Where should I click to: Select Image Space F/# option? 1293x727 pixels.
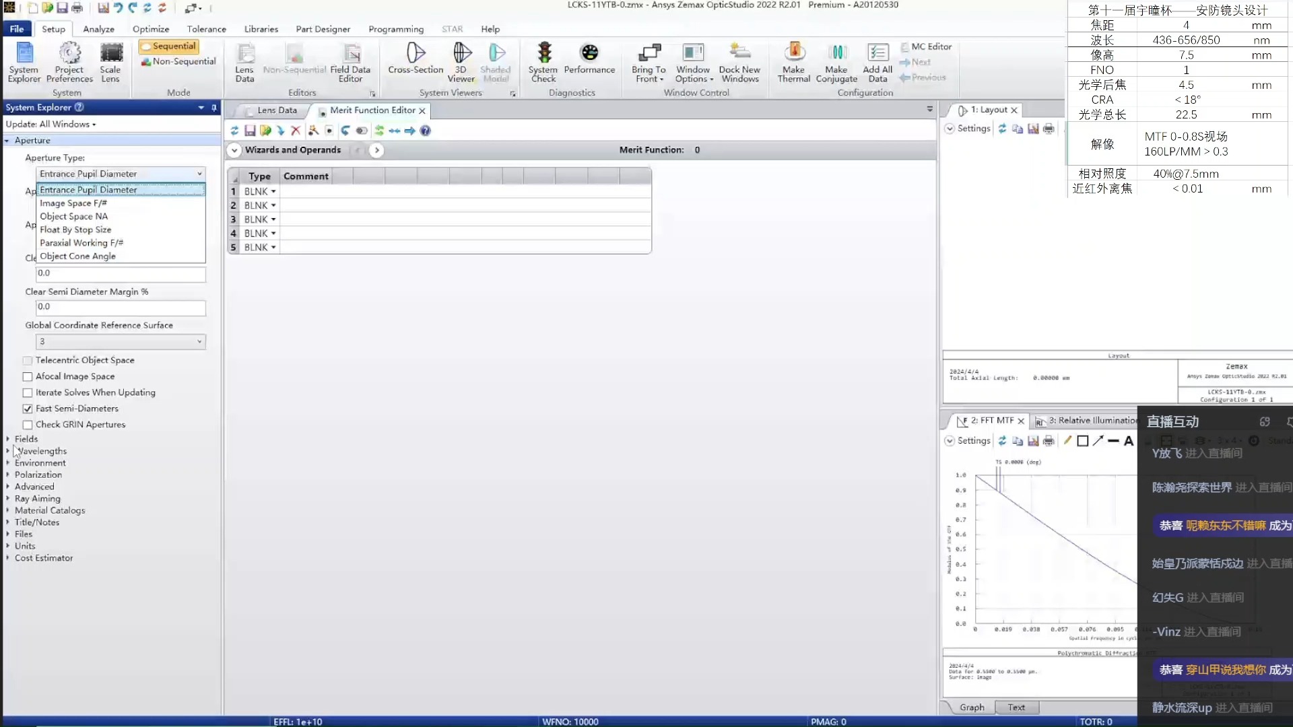click(73, 203)
